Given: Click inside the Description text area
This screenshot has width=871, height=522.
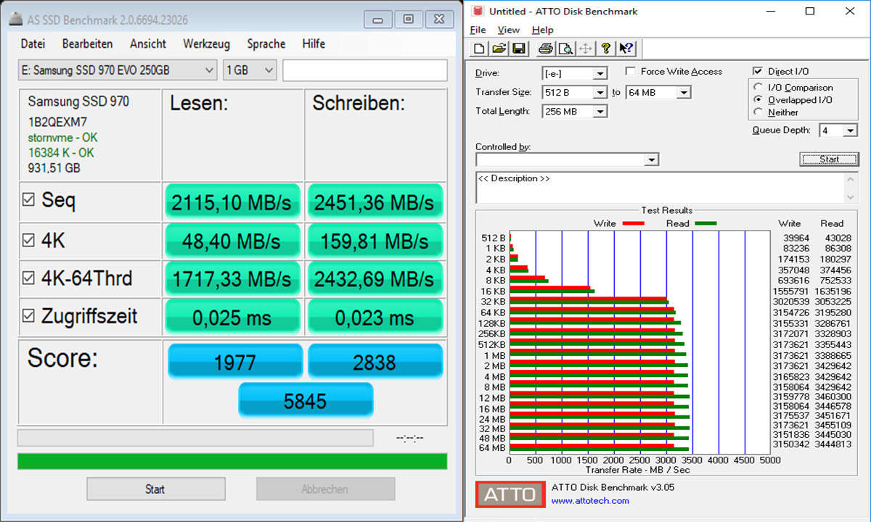Looking at the screenshot, I should coord(661,188).
